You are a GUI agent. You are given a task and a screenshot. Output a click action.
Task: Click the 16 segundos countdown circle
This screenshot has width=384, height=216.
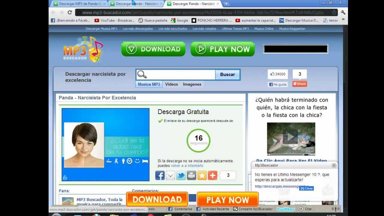[198, 140]
